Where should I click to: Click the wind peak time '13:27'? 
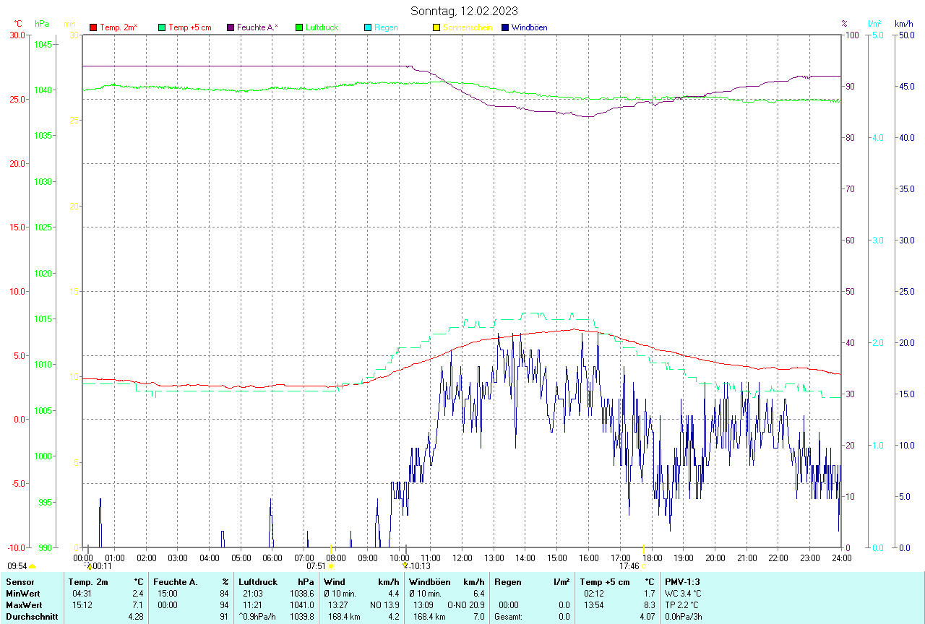338,605
